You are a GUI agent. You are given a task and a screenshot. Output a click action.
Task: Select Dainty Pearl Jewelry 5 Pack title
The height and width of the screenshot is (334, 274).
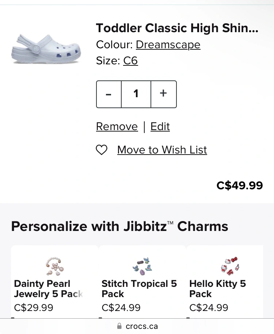point(48,289)
